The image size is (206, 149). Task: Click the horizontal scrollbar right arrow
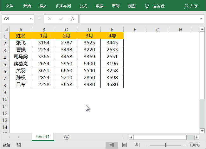point(197,138)
